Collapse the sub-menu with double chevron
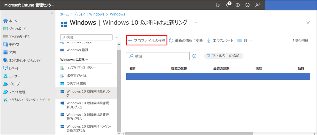 117,37
